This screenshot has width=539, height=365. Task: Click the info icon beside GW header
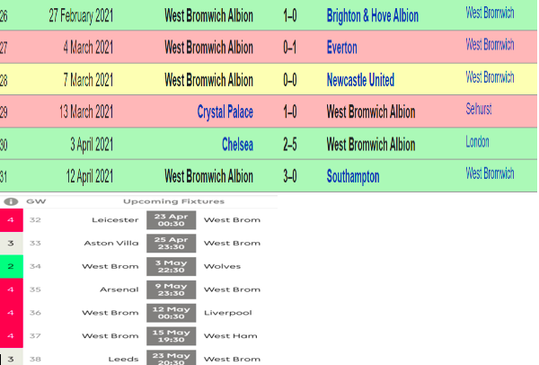(11, 201)
